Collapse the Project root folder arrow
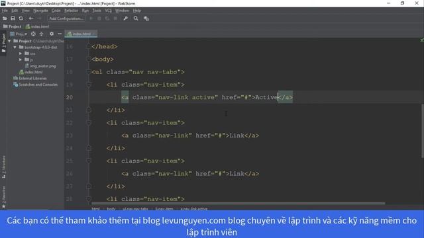Viewport: 424px width, 238px height. point(10,41)
